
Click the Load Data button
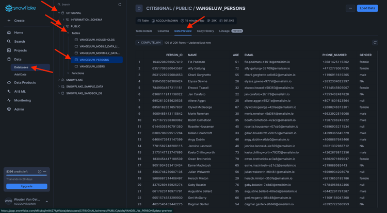point(367,8)
